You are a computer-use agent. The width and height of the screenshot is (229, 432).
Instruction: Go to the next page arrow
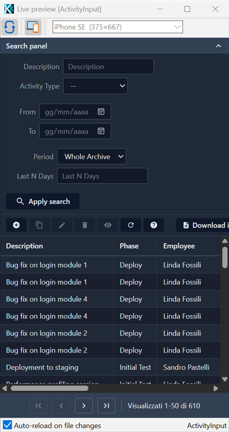click(x=84, y=406)
